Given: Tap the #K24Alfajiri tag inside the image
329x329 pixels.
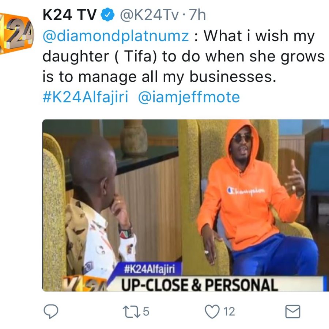Looking at the screenshot, I should (x=150, y=269).
